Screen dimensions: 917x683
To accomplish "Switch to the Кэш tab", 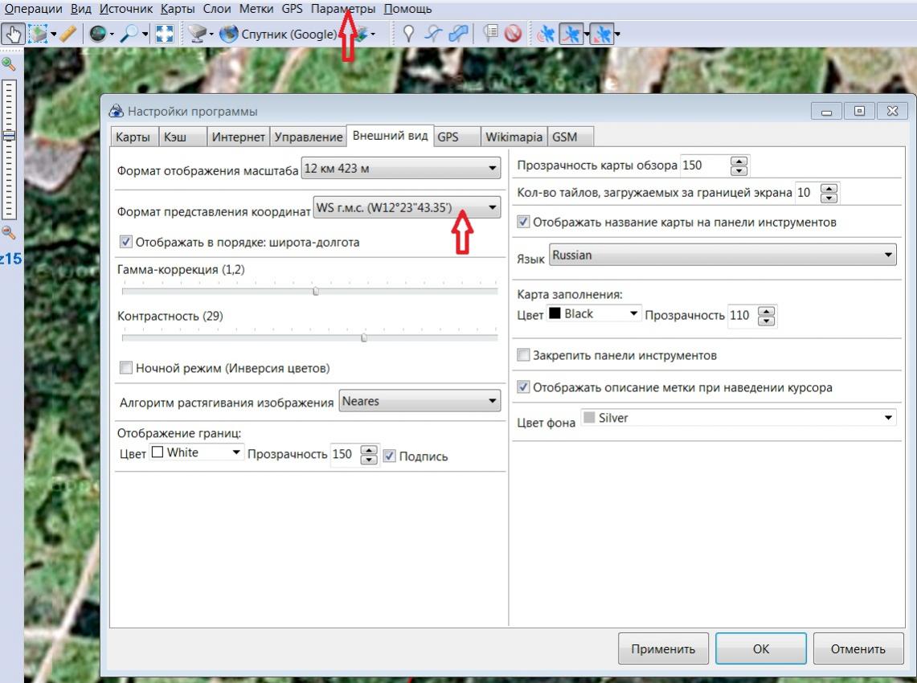I will 175,137.
